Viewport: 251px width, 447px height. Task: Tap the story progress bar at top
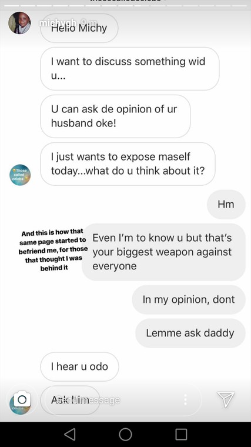point(125,5)
